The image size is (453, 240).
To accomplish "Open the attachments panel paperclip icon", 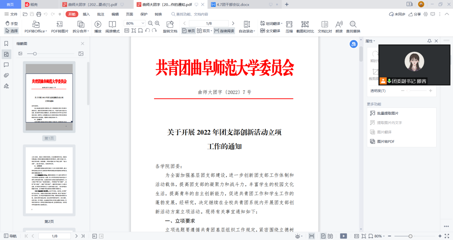I will [6, 75].
